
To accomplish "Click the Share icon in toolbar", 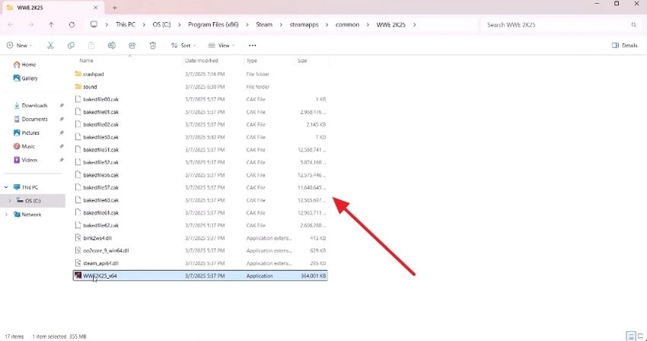I will click(x=132, y=46).
